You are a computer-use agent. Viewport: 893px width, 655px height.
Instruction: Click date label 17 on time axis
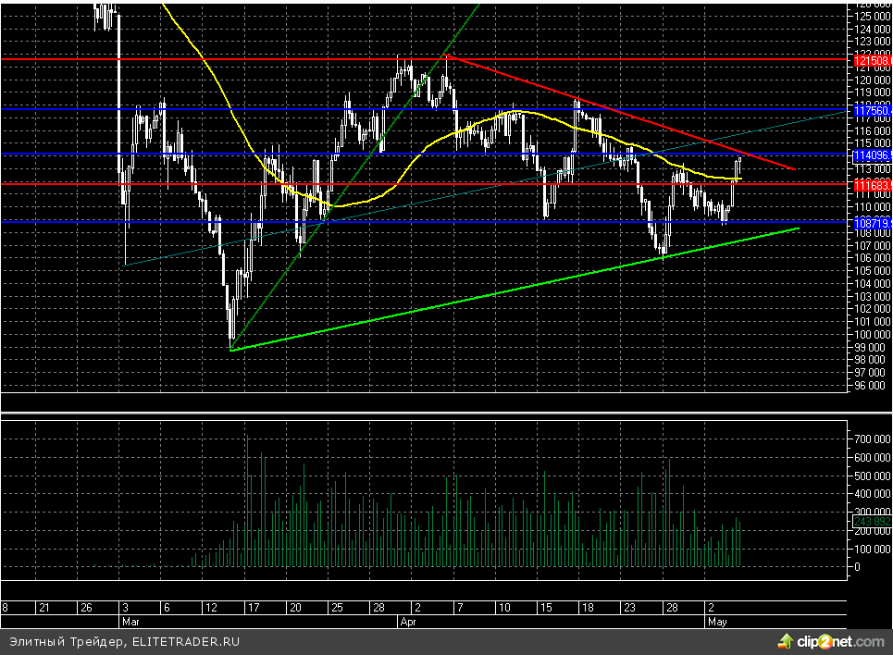coord(254,608)
